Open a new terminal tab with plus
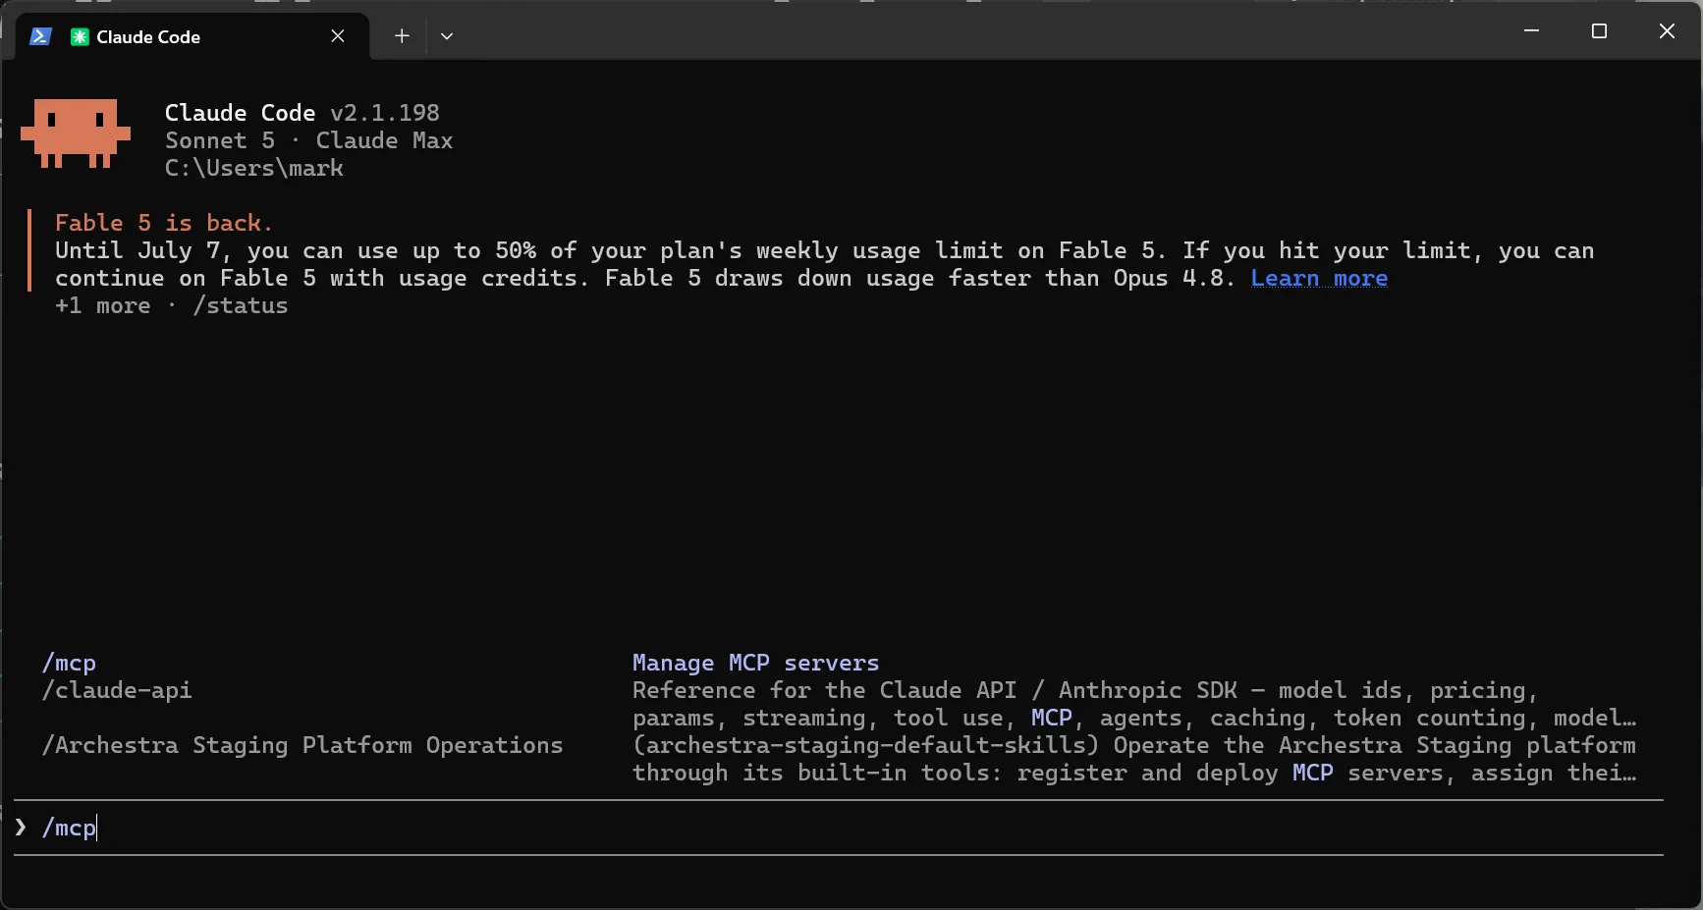Image resolution: width=1703 pixels, height=910 pixels. 402,36
